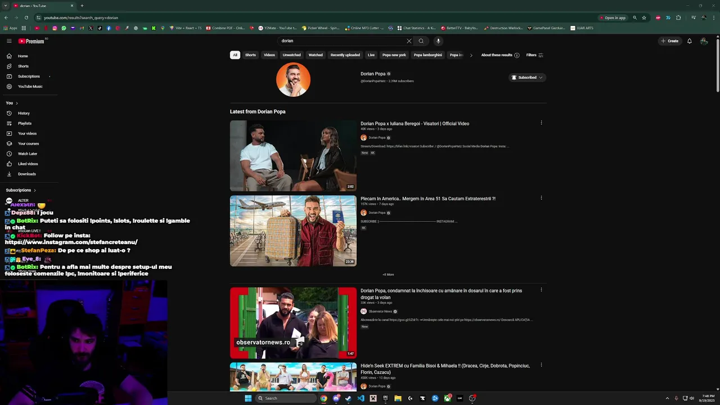Open the Combine PDF bookmark
Image resolution: width=720 pixels, height=405 pixels.
click(x=225, y=28)
